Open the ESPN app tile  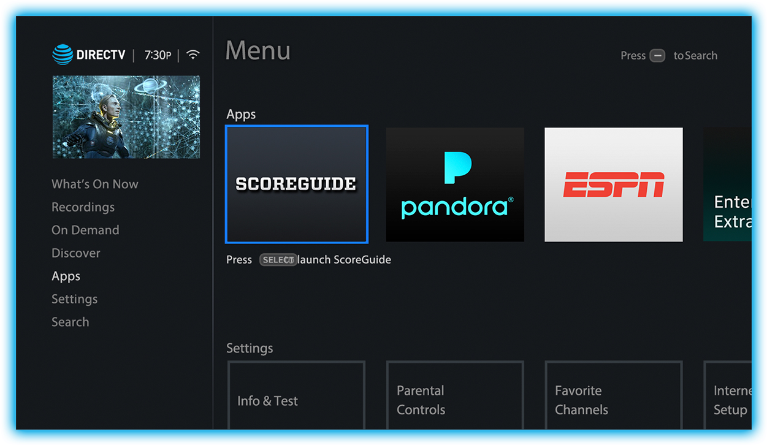(614, 184)
